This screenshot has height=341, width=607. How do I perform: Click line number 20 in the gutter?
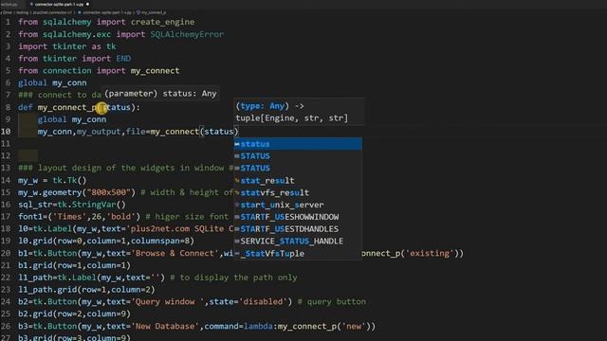tap(6, 253)
